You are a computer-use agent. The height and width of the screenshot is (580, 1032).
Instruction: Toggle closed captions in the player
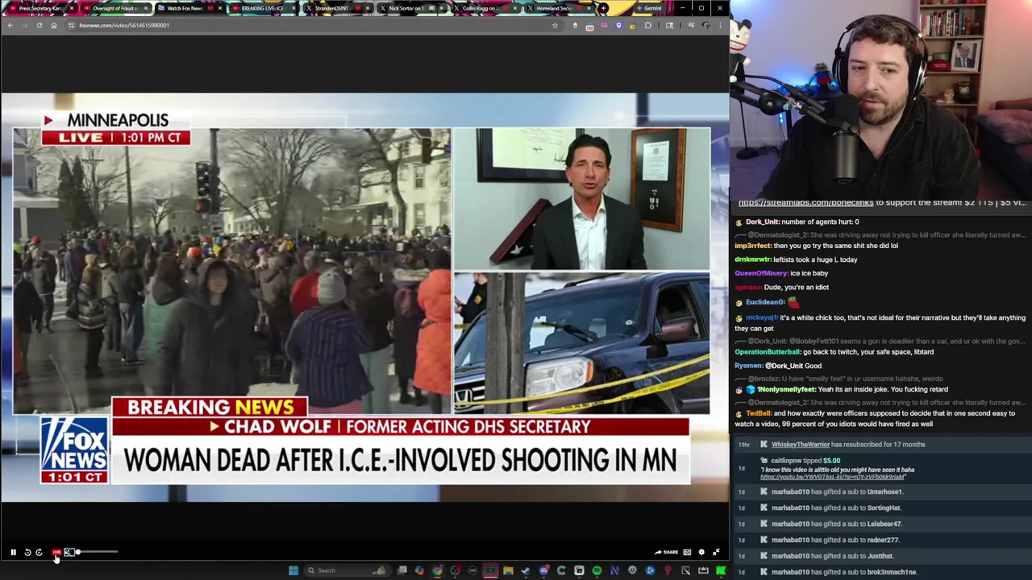[x=687, y=552]
